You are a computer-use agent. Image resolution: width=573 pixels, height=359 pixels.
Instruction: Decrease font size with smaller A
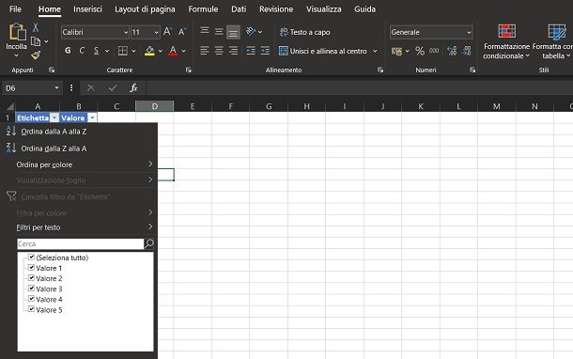[182, 32]
